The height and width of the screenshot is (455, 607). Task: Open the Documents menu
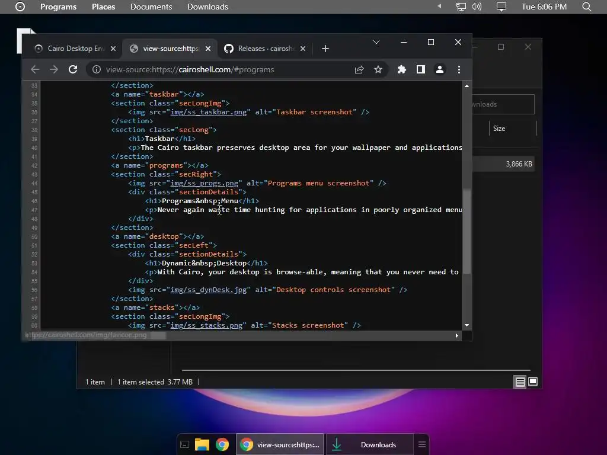(151, 7)
